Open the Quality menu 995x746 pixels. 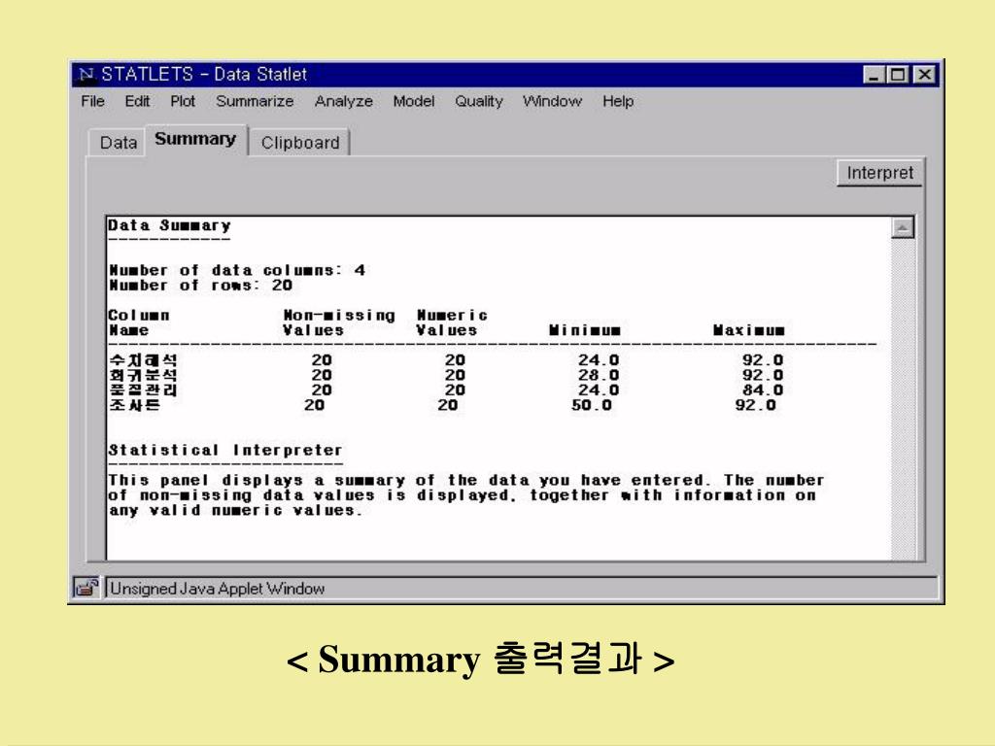coord(478,101)
